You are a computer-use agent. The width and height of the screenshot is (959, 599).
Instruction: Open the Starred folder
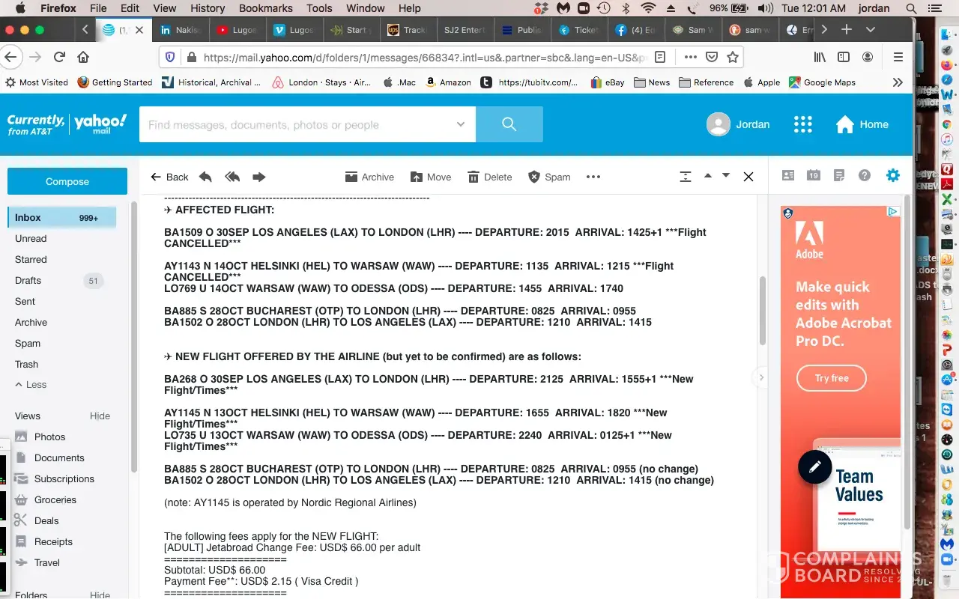pos(31,259)
